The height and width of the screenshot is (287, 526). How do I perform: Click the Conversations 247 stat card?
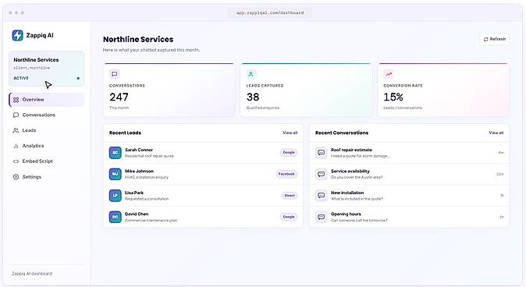169,90
